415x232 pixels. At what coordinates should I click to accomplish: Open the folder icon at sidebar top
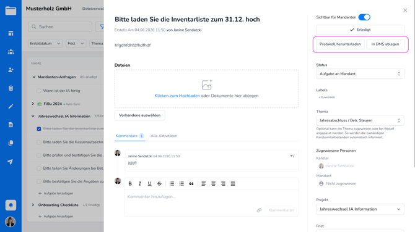[x=11, y=11]
